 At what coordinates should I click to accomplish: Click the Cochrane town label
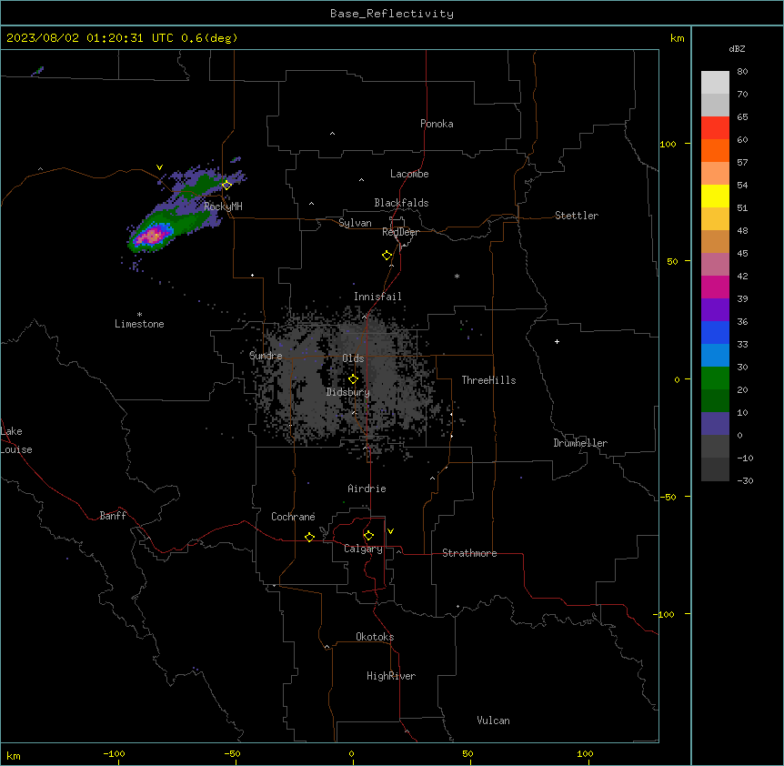(293, 517)
